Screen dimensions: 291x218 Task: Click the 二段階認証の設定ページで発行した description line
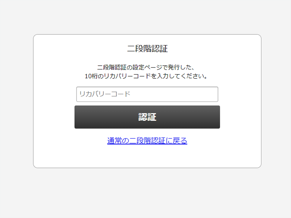[146, 67]
